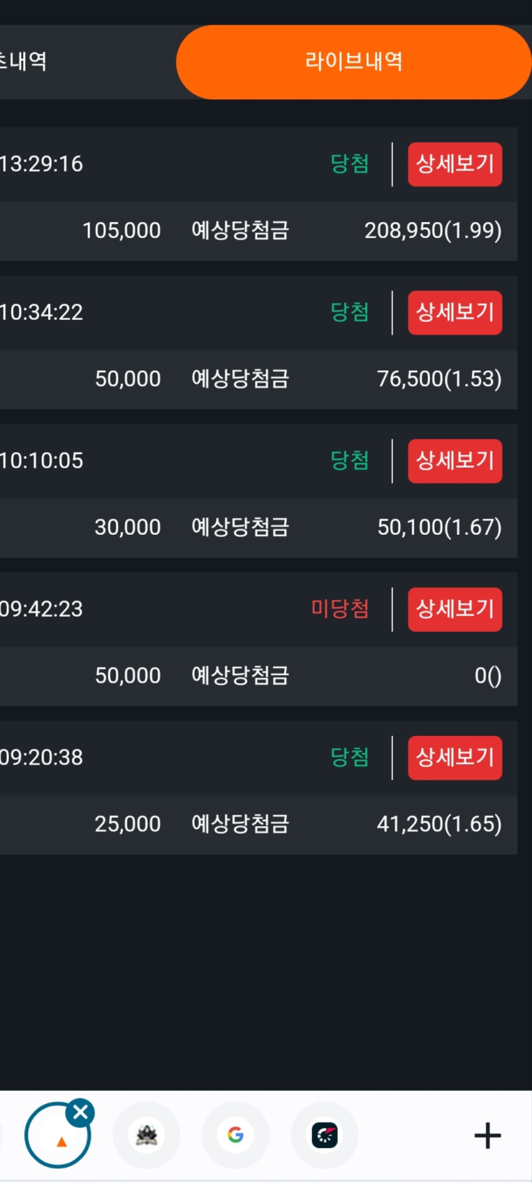This screenshot has height=1183, width=532.
Task: Close the active browser tab with the X badge
Action: coord(81,1113)
